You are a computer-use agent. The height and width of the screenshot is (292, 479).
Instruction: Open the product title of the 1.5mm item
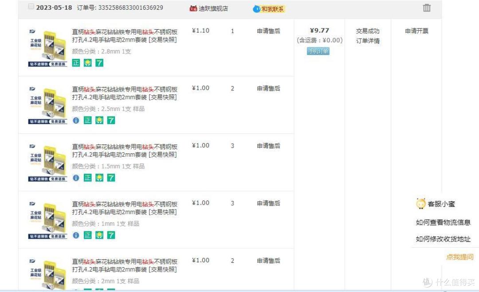pos(125,150)
